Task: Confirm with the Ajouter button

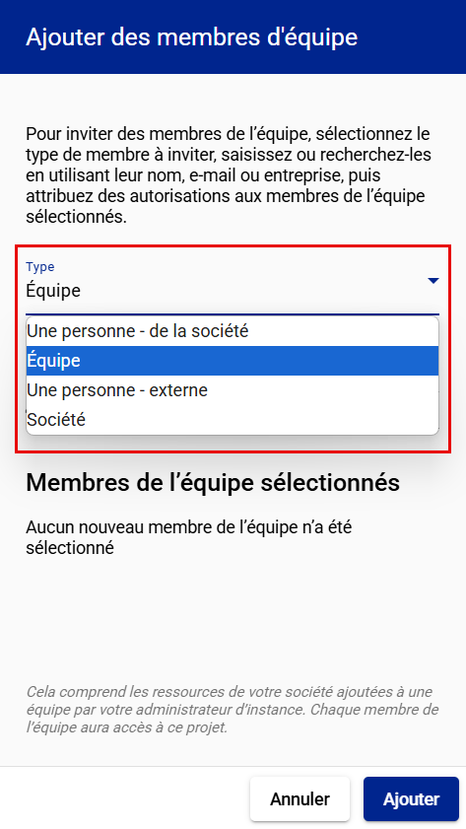Action: 411,798
